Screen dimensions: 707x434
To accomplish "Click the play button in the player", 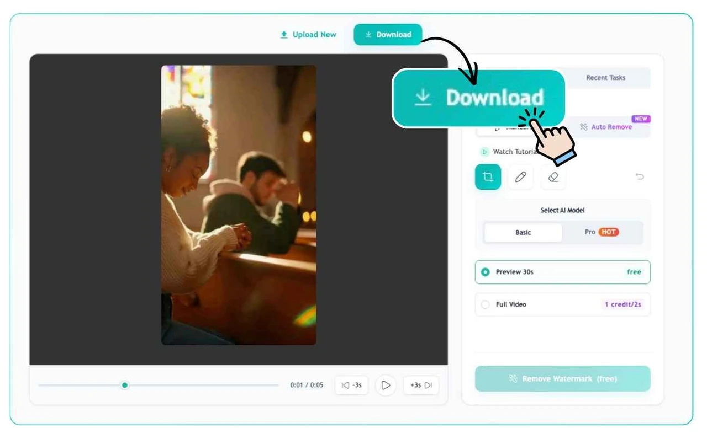I will pyautogui.click(x=386, y=385).
